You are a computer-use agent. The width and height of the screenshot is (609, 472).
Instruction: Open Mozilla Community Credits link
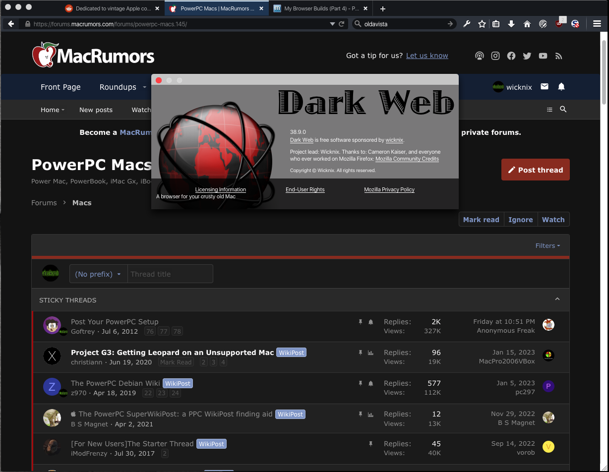click(407, 159)
